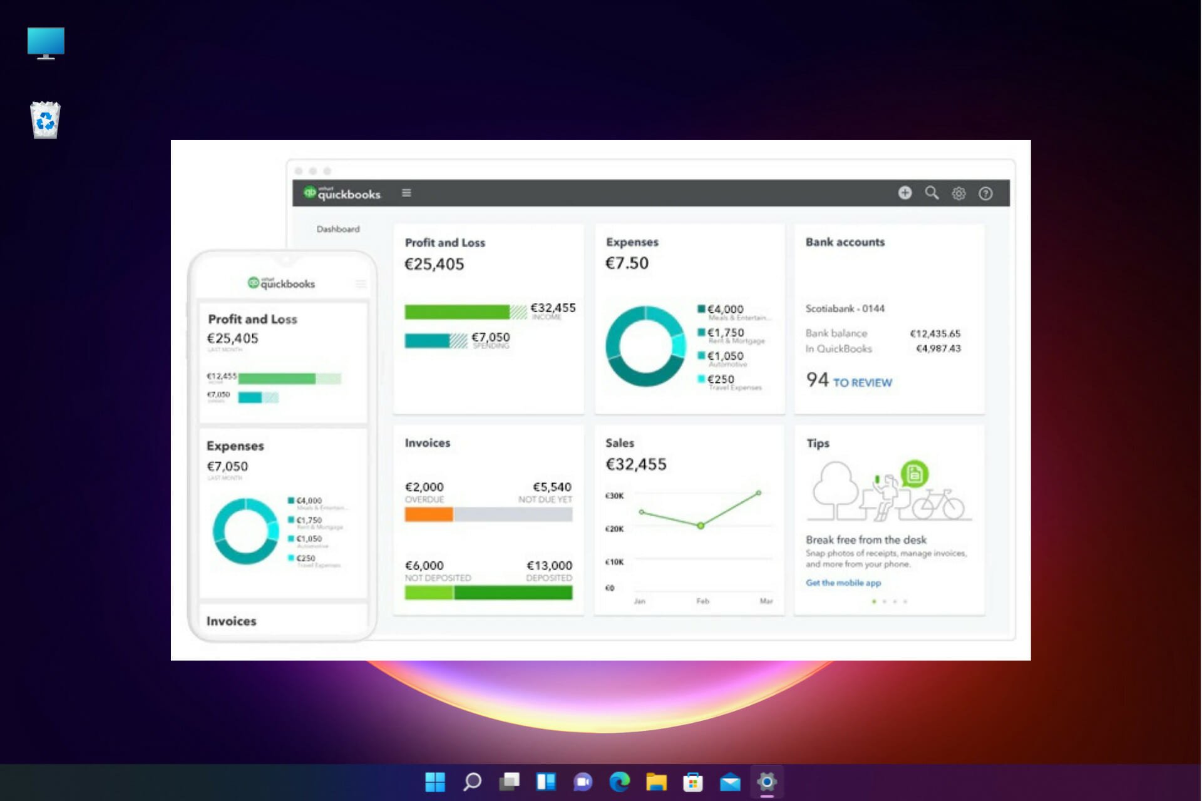The height and width of the screenshot is (801, 1202).
Task: Click the phone's Invoices heading
Action: (231, 621)
